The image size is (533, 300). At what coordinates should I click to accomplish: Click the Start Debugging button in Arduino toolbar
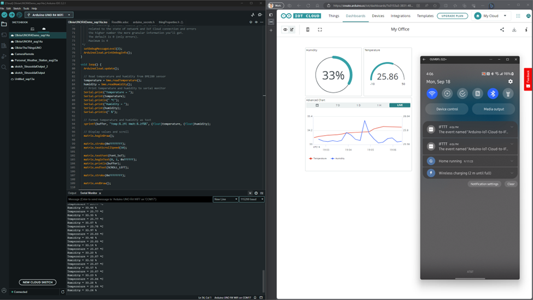click(x=19, y=15)
